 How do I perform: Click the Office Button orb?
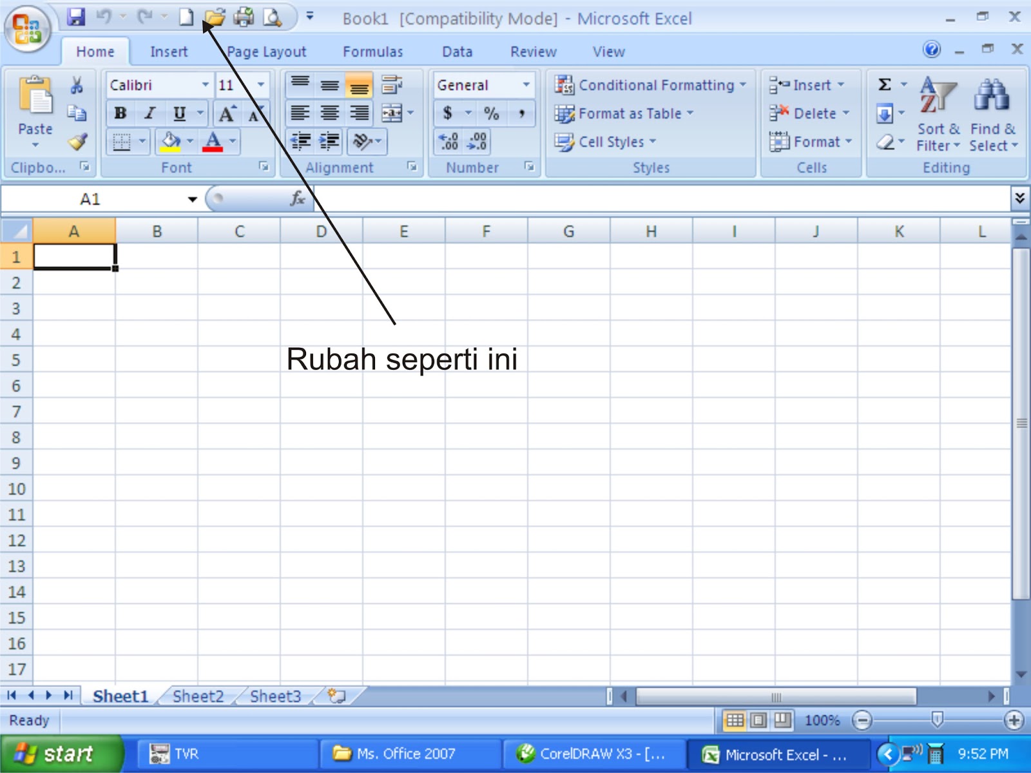pos(27,28)
